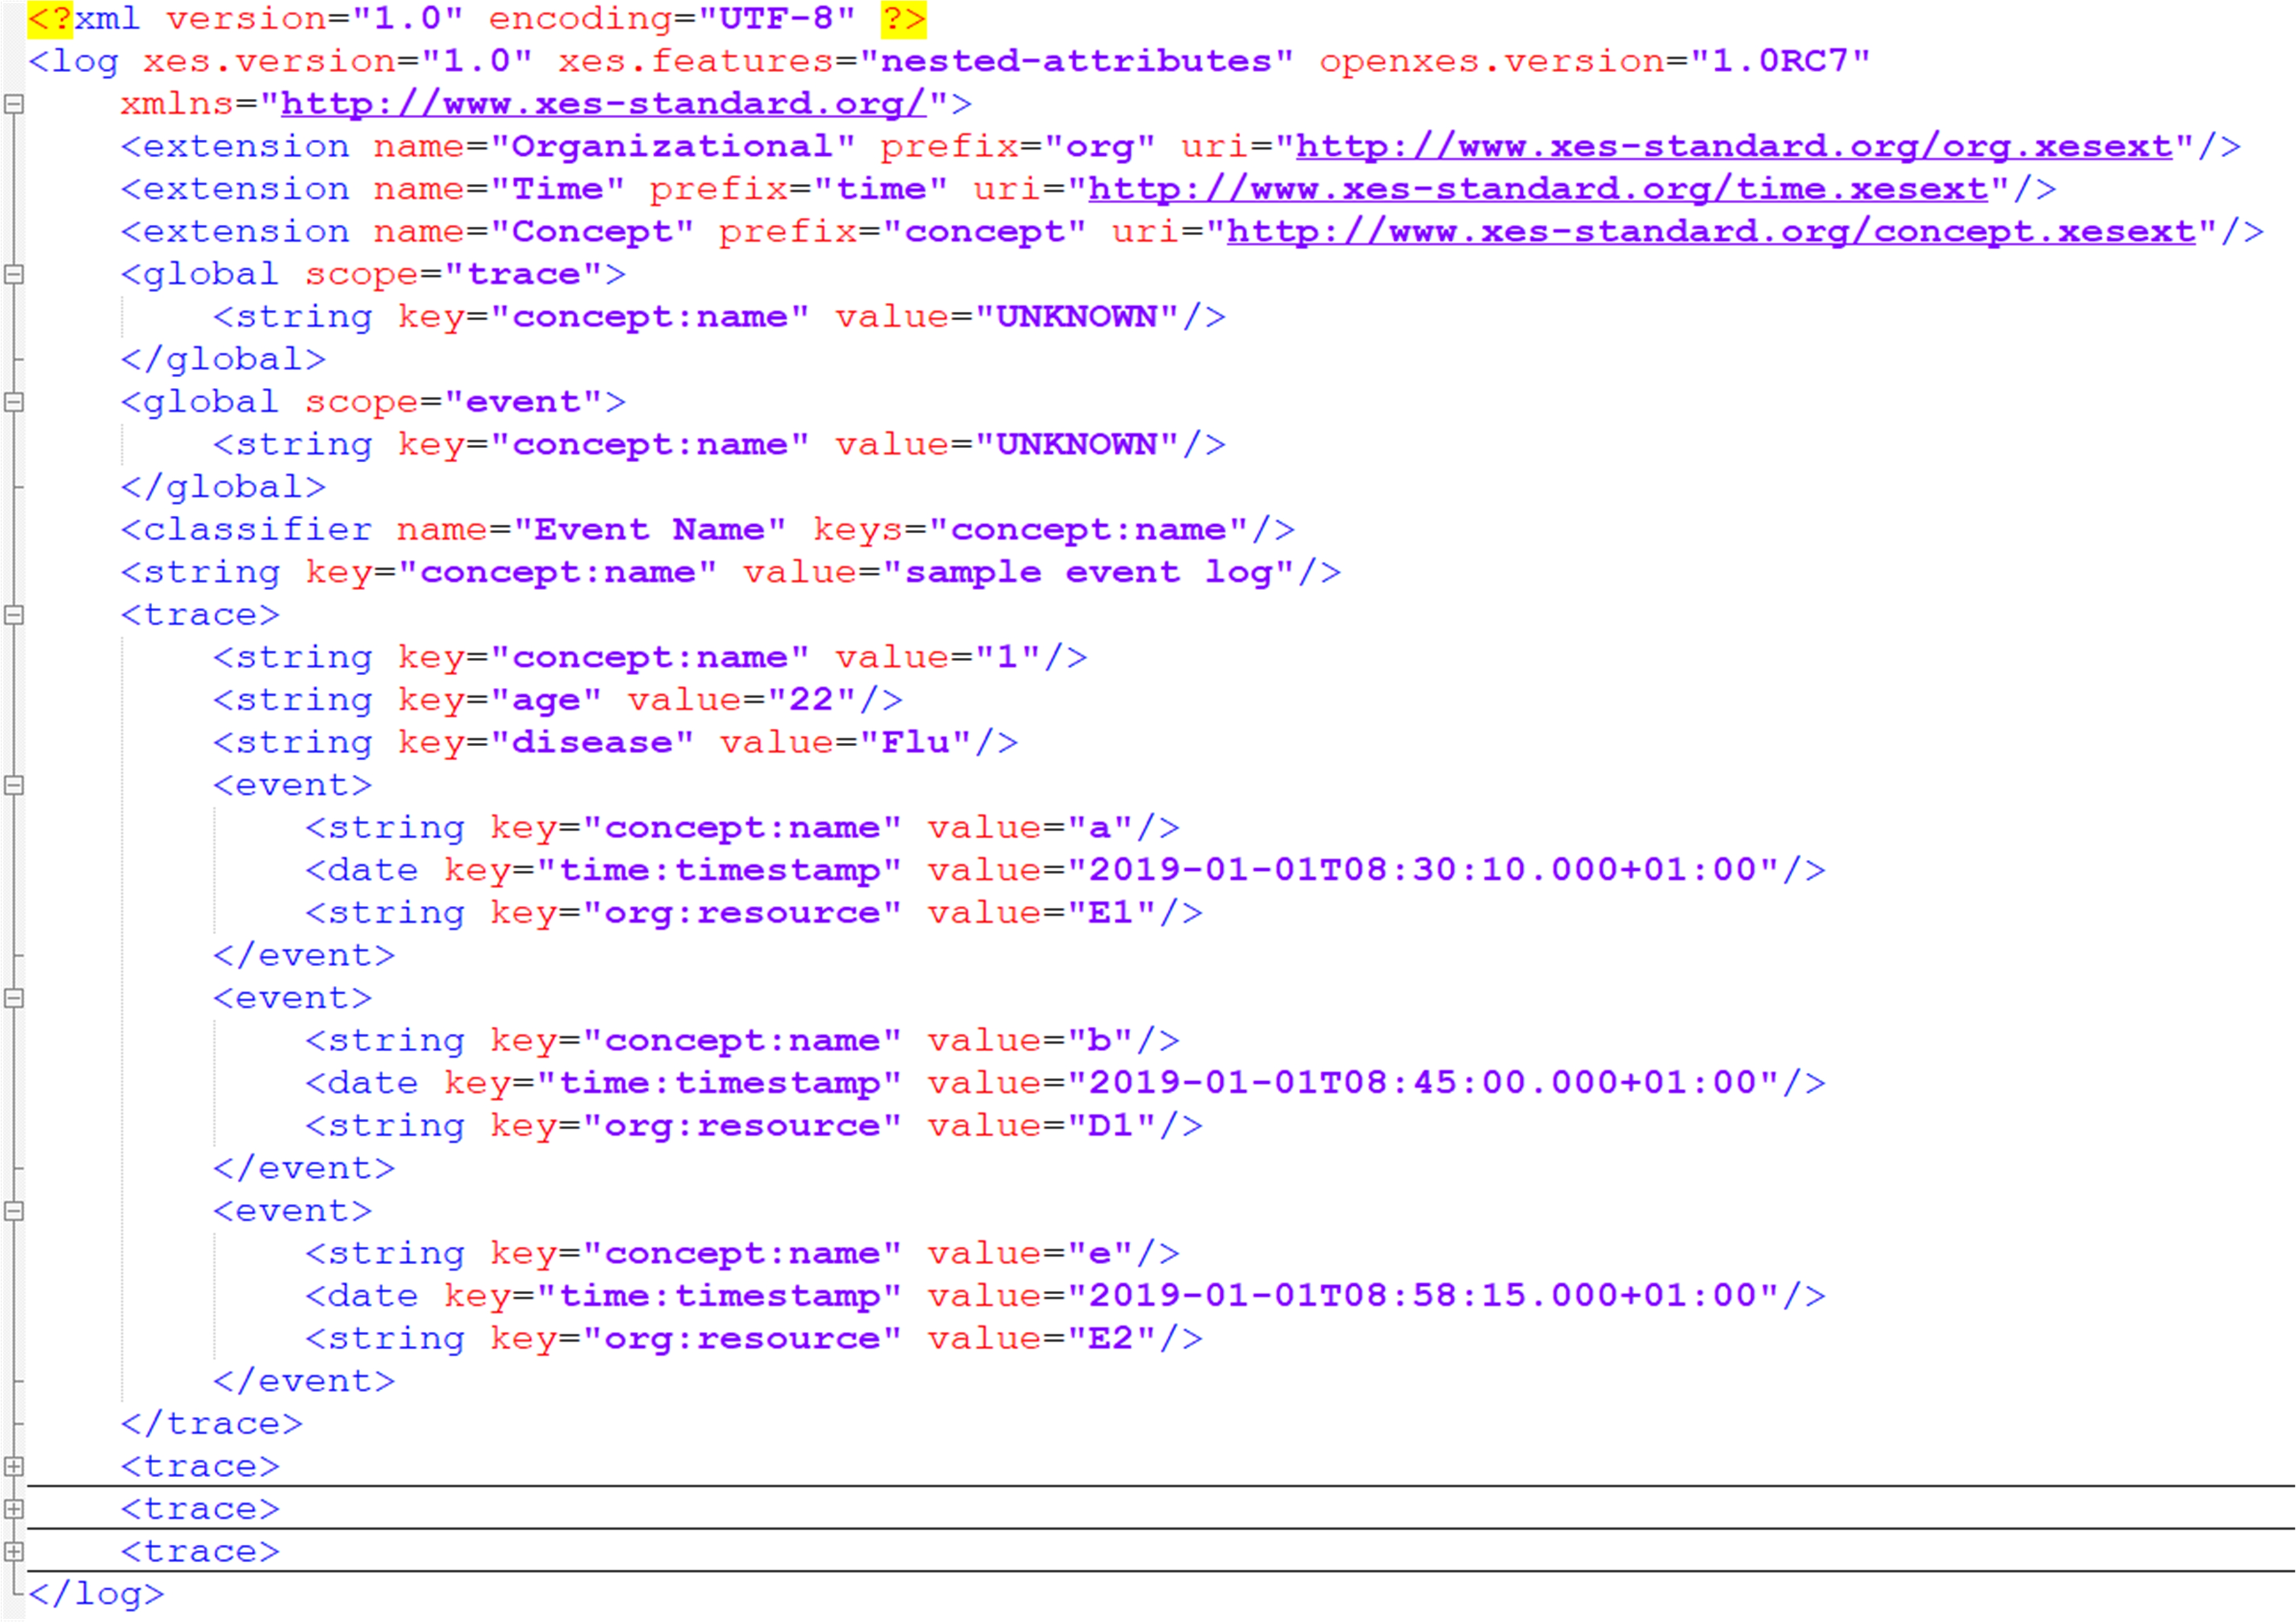Expand the last collapsed trace before </log>
Screen dimensions: 2296x1622
[14, 1552]
